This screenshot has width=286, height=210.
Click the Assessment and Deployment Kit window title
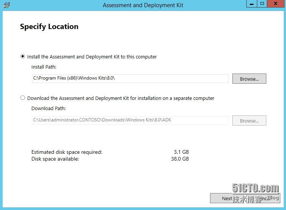(x=143, y=5)
